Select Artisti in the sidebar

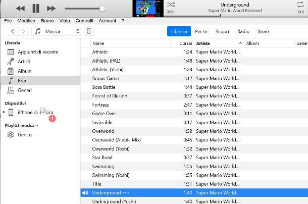pyautogui.click(x=40, y=62)
